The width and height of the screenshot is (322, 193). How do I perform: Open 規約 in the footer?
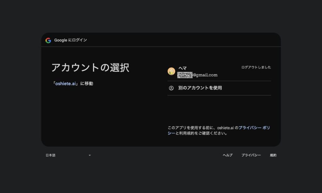pyautogui.click(x=273, y=155)
